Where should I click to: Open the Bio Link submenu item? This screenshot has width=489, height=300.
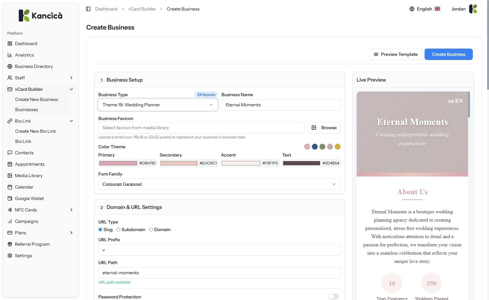coord(41,141)
